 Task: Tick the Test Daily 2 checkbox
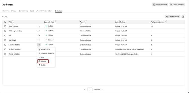click(x=5, y=40)
